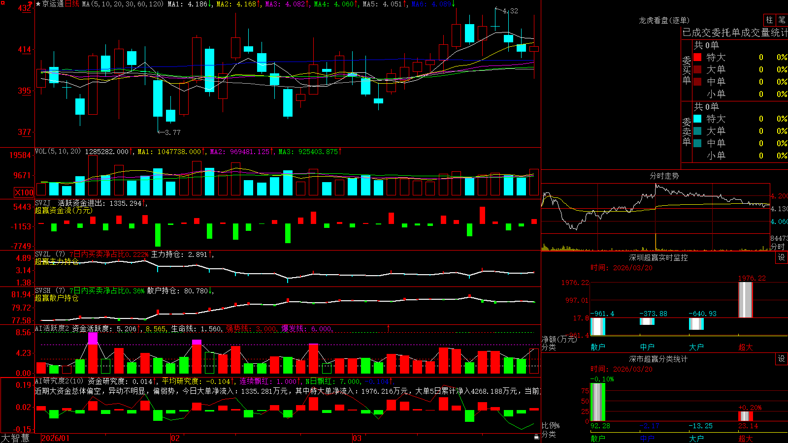The image size is (788, 443).
Task: Click the 23.14 超大 ratio value
Action: coord(748,426)
